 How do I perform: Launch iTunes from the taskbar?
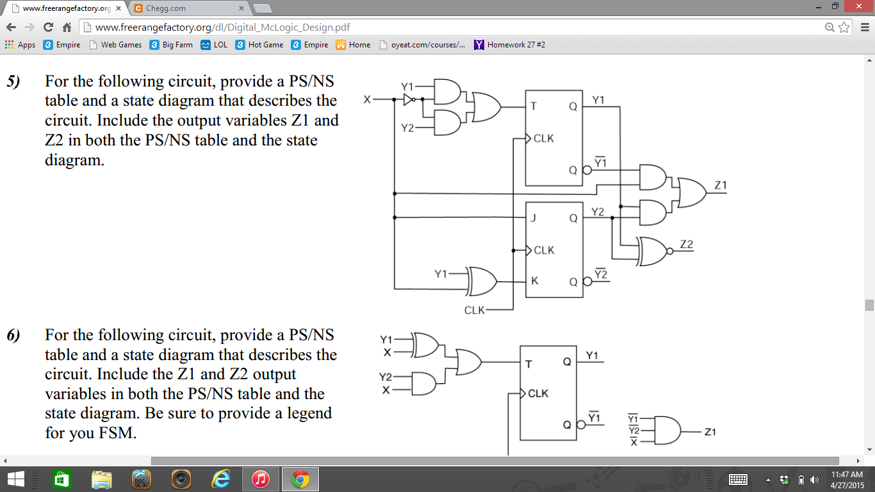(x=260, y=479)
